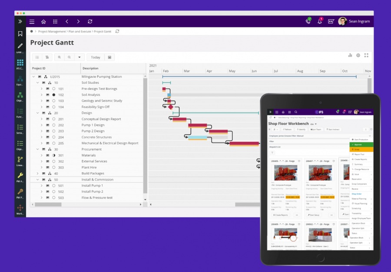Open notifications bell icon

point(320,21)
